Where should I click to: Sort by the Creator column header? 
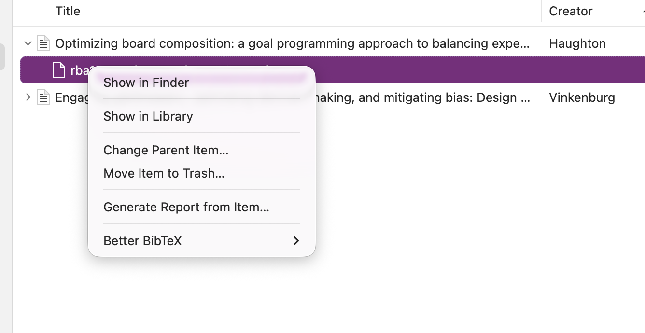click(571, 11)
